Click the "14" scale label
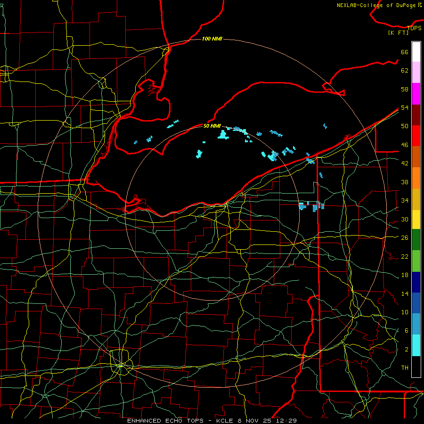Viewport: 424px width, 424px height. coord(405,294)
